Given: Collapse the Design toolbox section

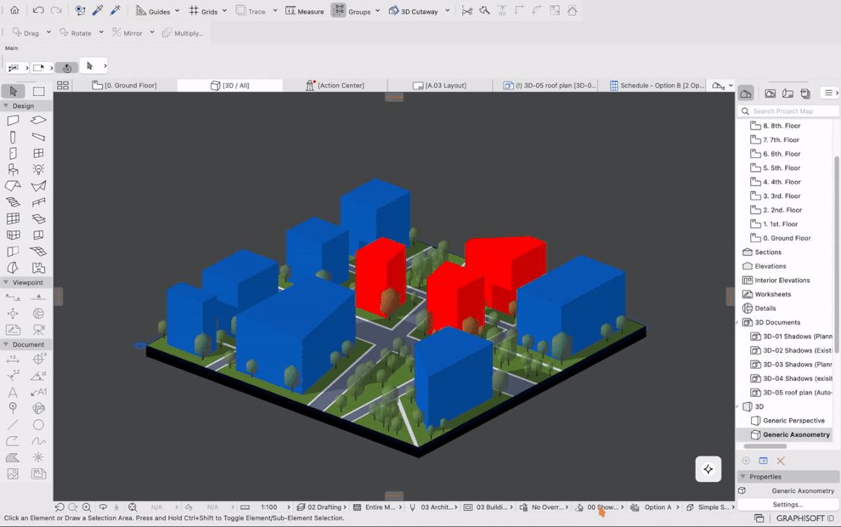Looking at the screenshot, I should [7, 106].
